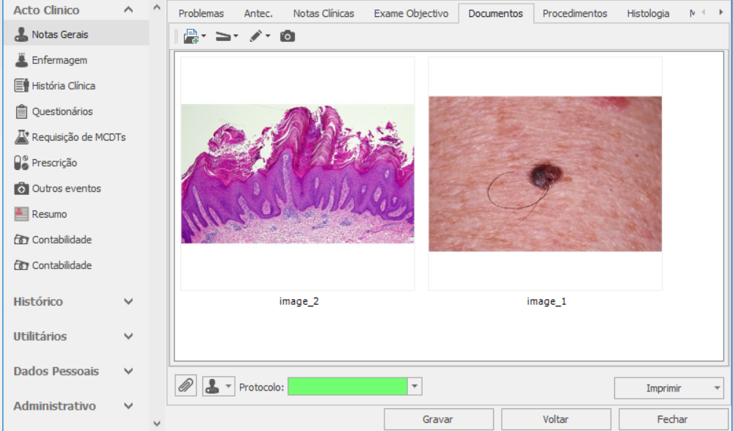Image resolution: width=733 pixels, height=431 pixels.
Task: Collapse the Acto Clínico section
Action: [128, 10]
